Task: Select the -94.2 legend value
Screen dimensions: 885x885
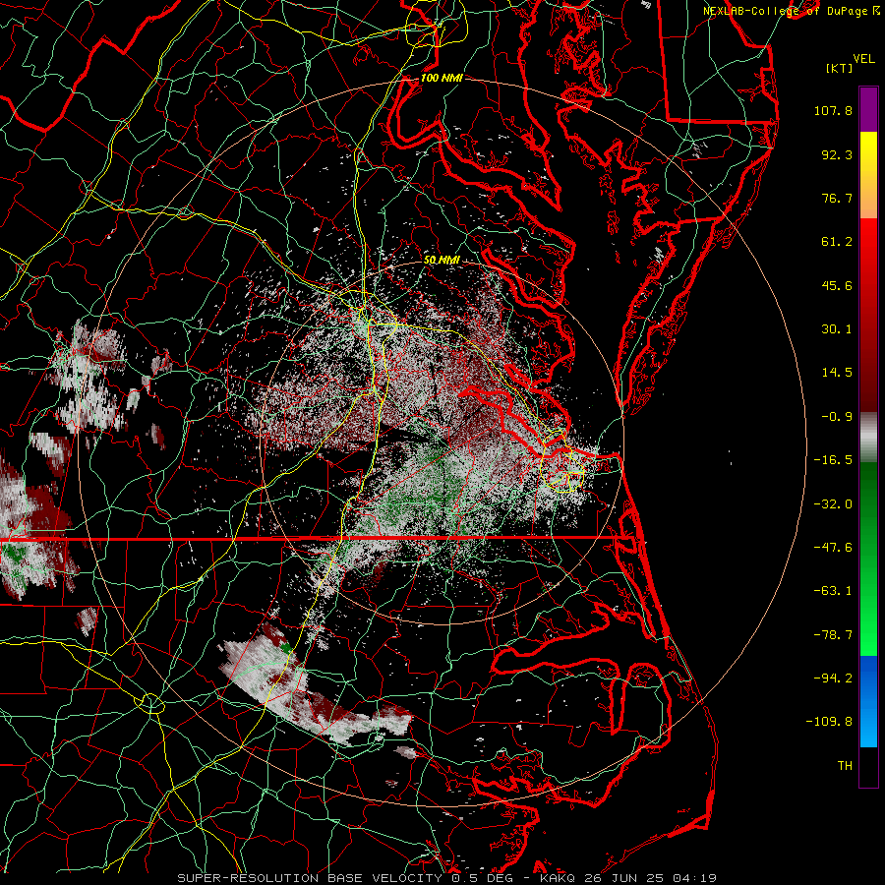Action: coord(833,678)
